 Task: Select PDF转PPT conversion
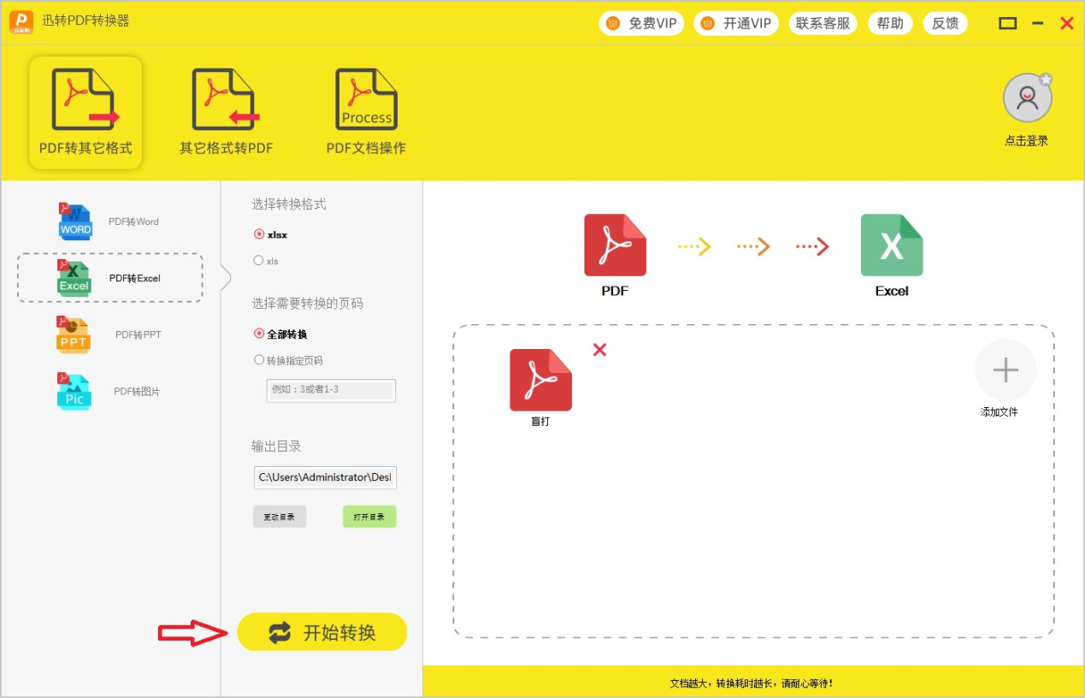coord(109,334)
